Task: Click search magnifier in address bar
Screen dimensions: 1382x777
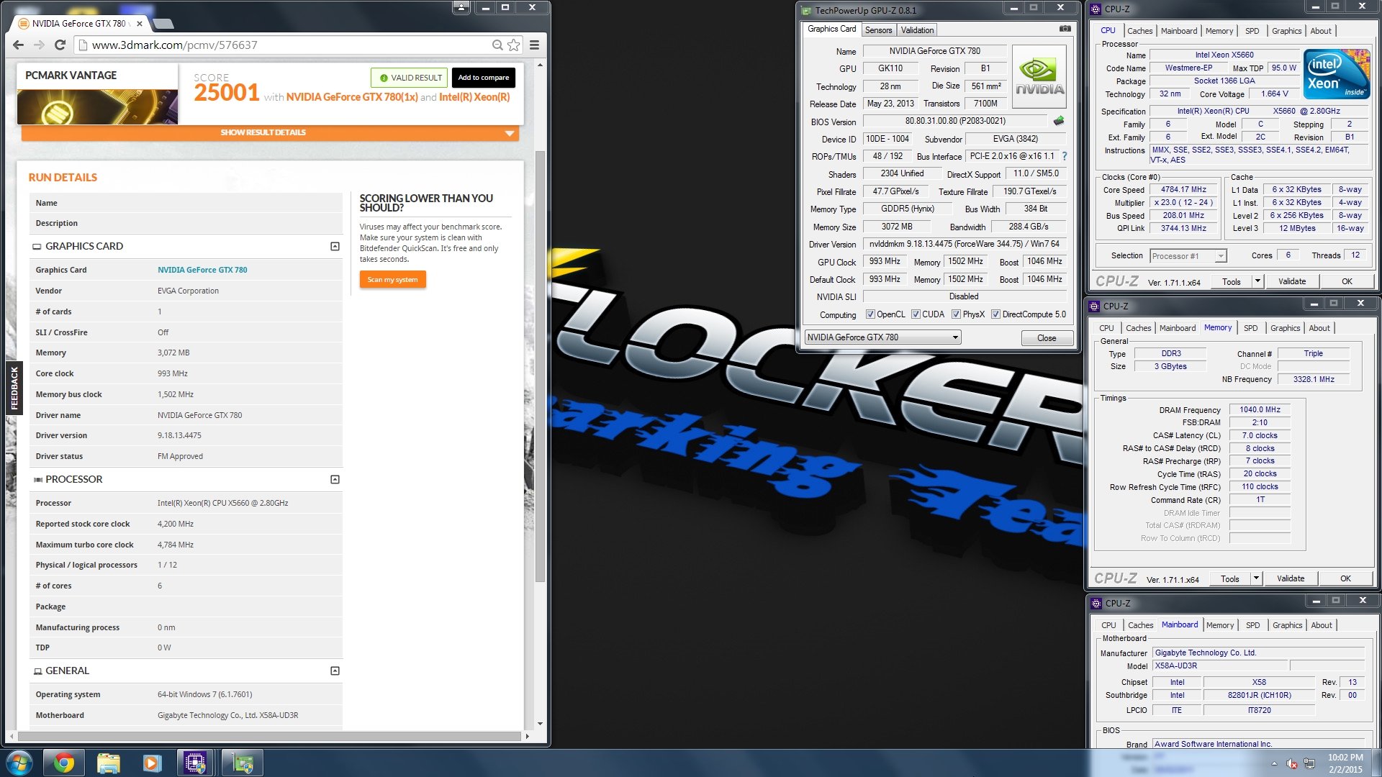Action: point(497,45)
